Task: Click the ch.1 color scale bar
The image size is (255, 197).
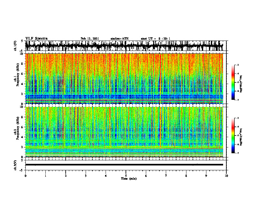Action: (233, 82)
